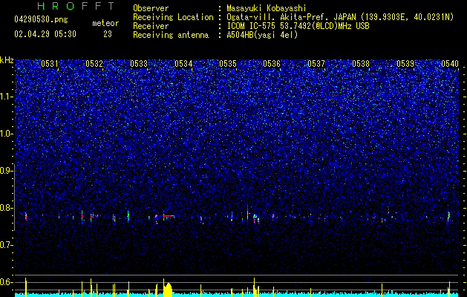Click the Receiver label

click(x=151, y=26)
